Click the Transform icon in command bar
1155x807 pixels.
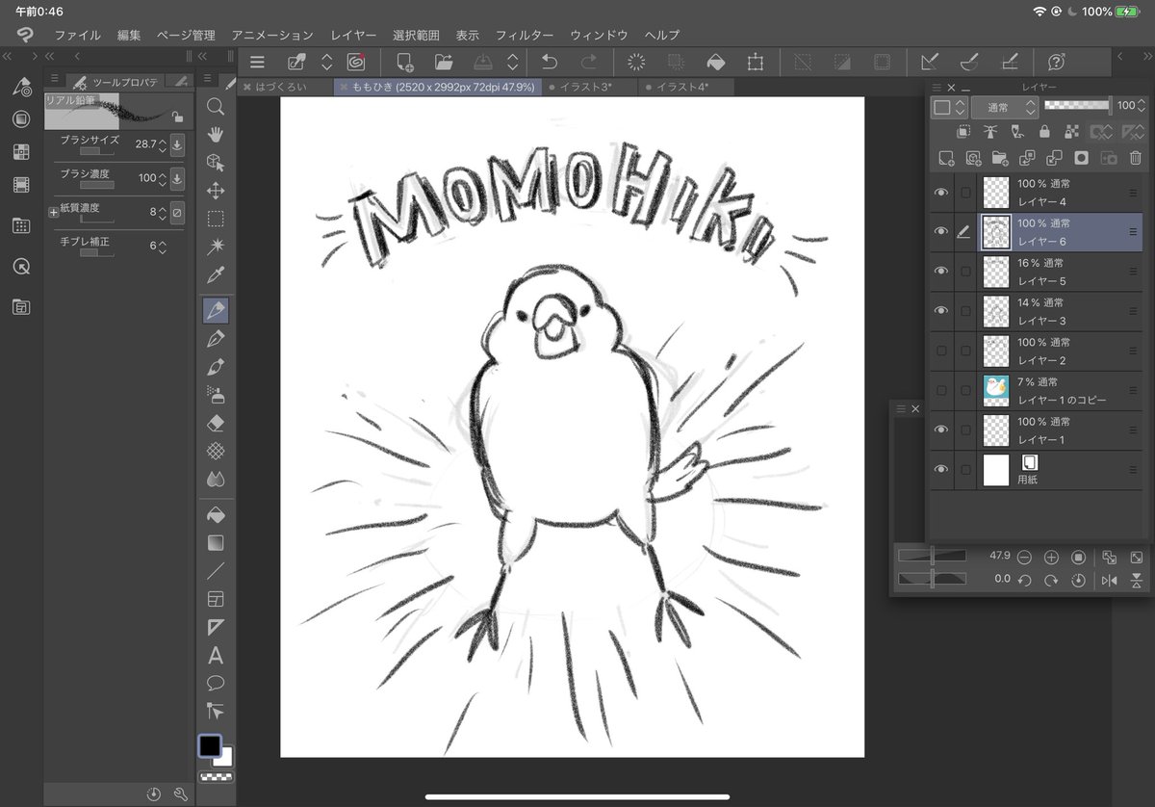point(756,63)
